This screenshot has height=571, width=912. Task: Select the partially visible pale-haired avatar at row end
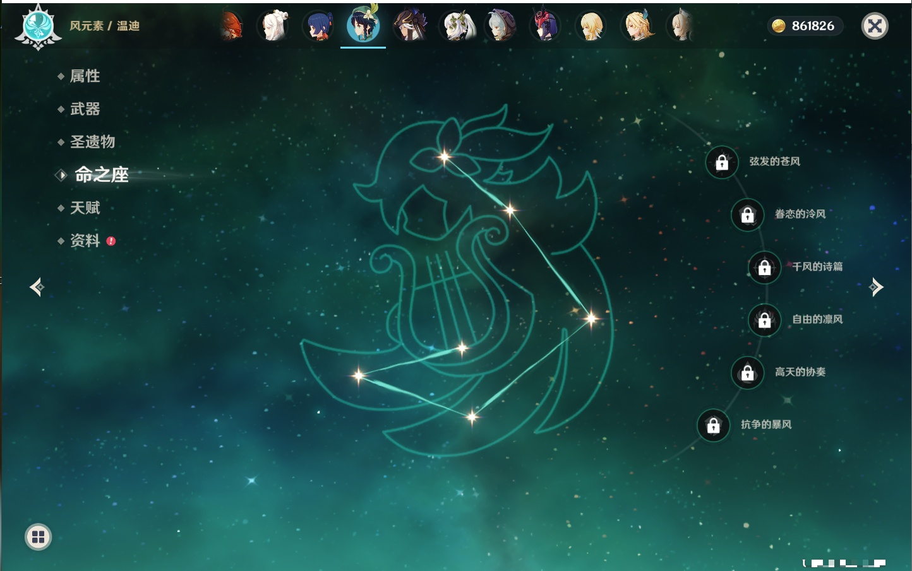click(681, 26)
